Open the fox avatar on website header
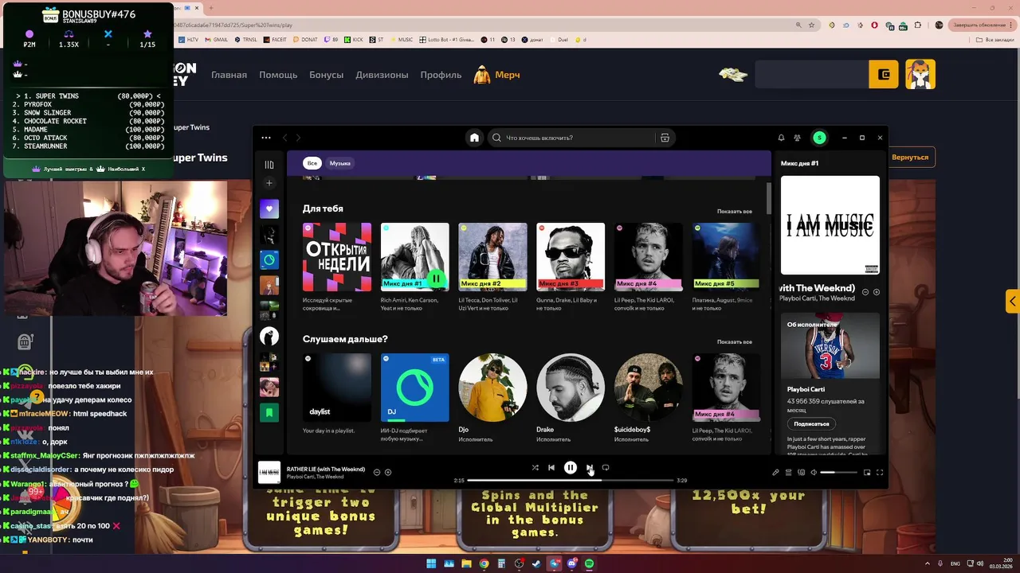 point(920,74)
